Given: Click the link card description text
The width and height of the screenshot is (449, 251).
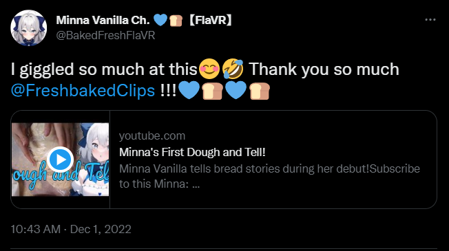Looking at the screenshot, I should [x=269, y=176].
